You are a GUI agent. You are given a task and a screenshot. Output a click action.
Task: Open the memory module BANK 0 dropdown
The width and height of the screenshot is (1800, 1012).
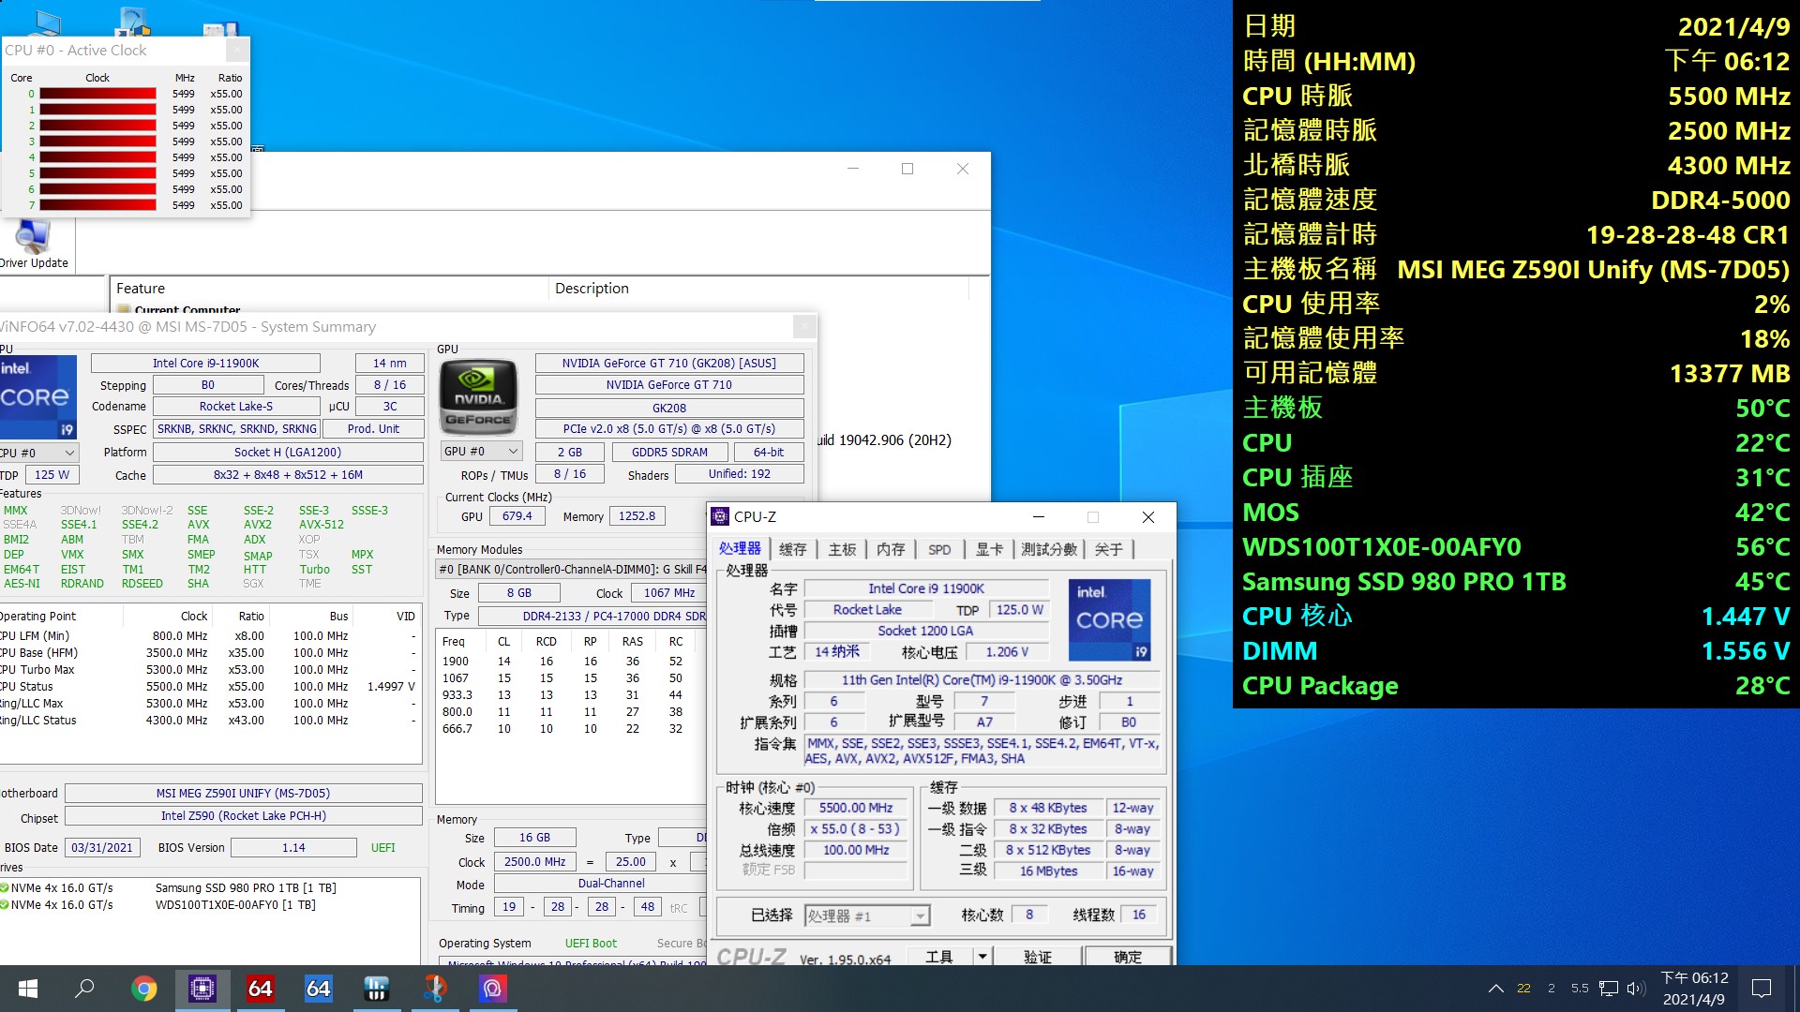coord(572,569)
